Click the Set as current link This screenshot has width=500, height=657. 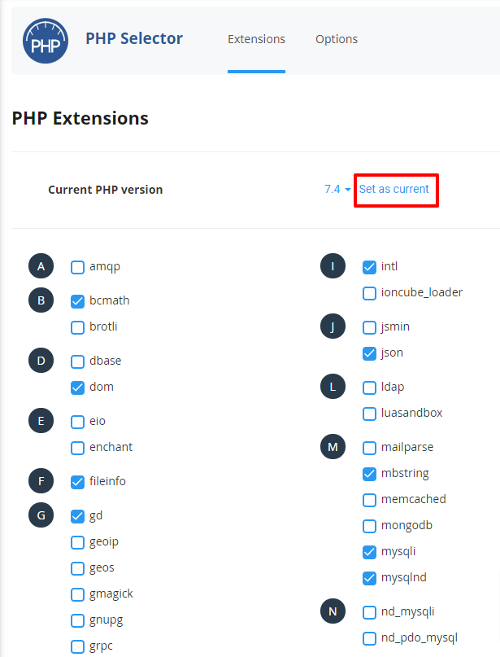coord(393,189)
